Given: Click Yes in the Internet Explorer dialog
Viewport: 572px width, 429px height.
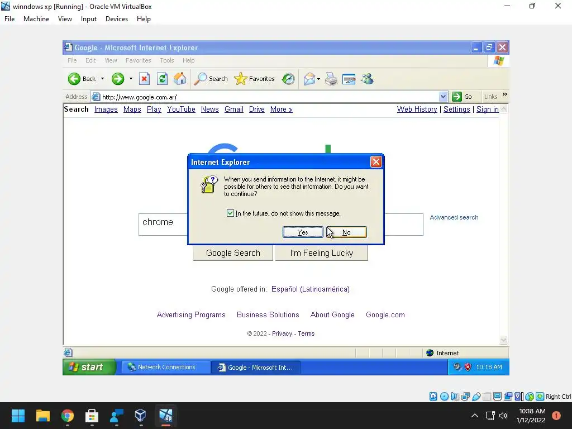Looking at the screenshot, I should pos(303,232).
